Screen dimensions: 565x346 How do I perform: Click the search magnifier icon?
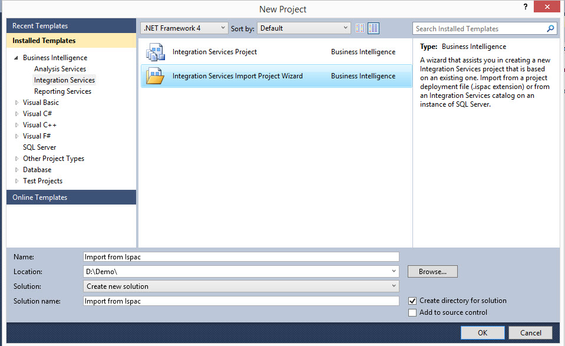point(550,28)
